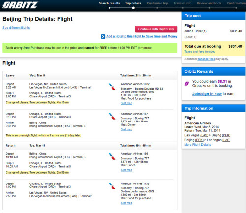This screenshot has height=213, width=246.
Task: Open Seat map for American Airlines 186
Action: [x=126, y=170]
